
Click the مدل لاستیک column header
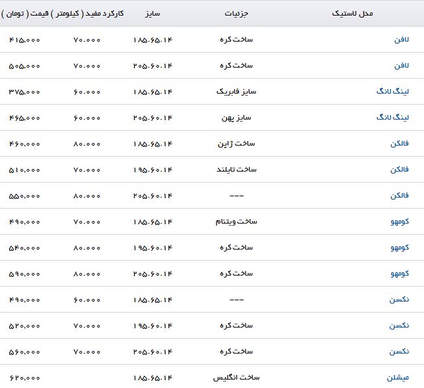(352, 13)
